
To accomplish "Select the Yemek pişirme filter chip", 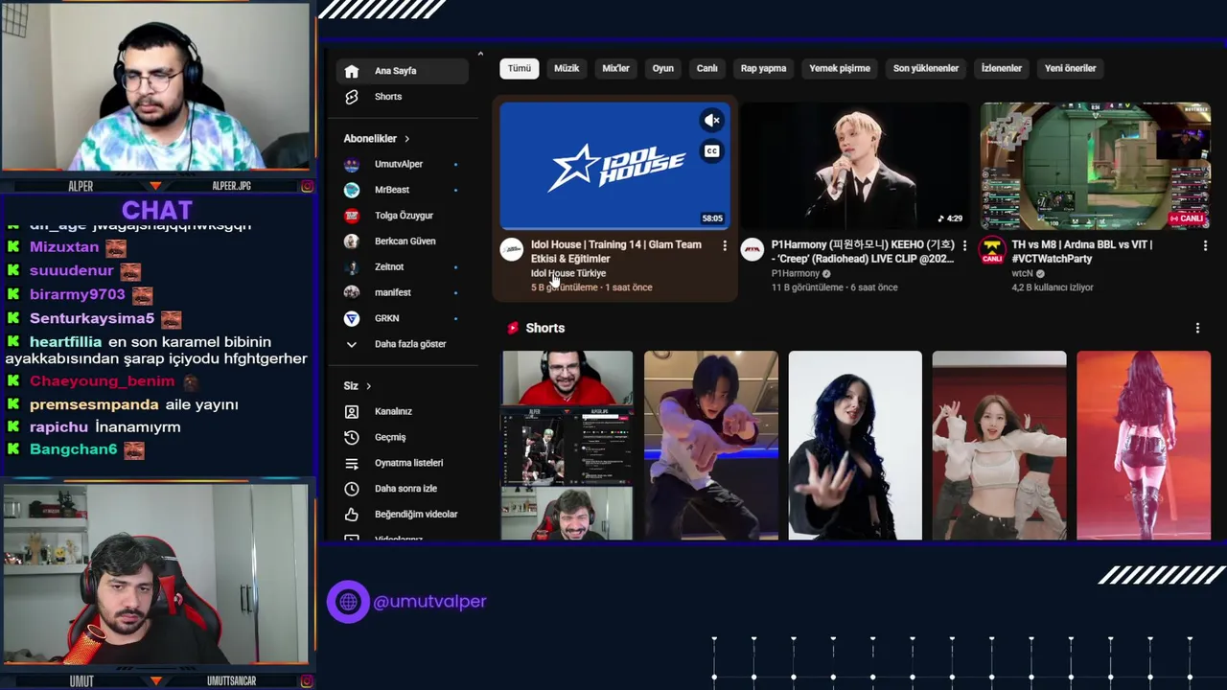I will tap(840, 68).
